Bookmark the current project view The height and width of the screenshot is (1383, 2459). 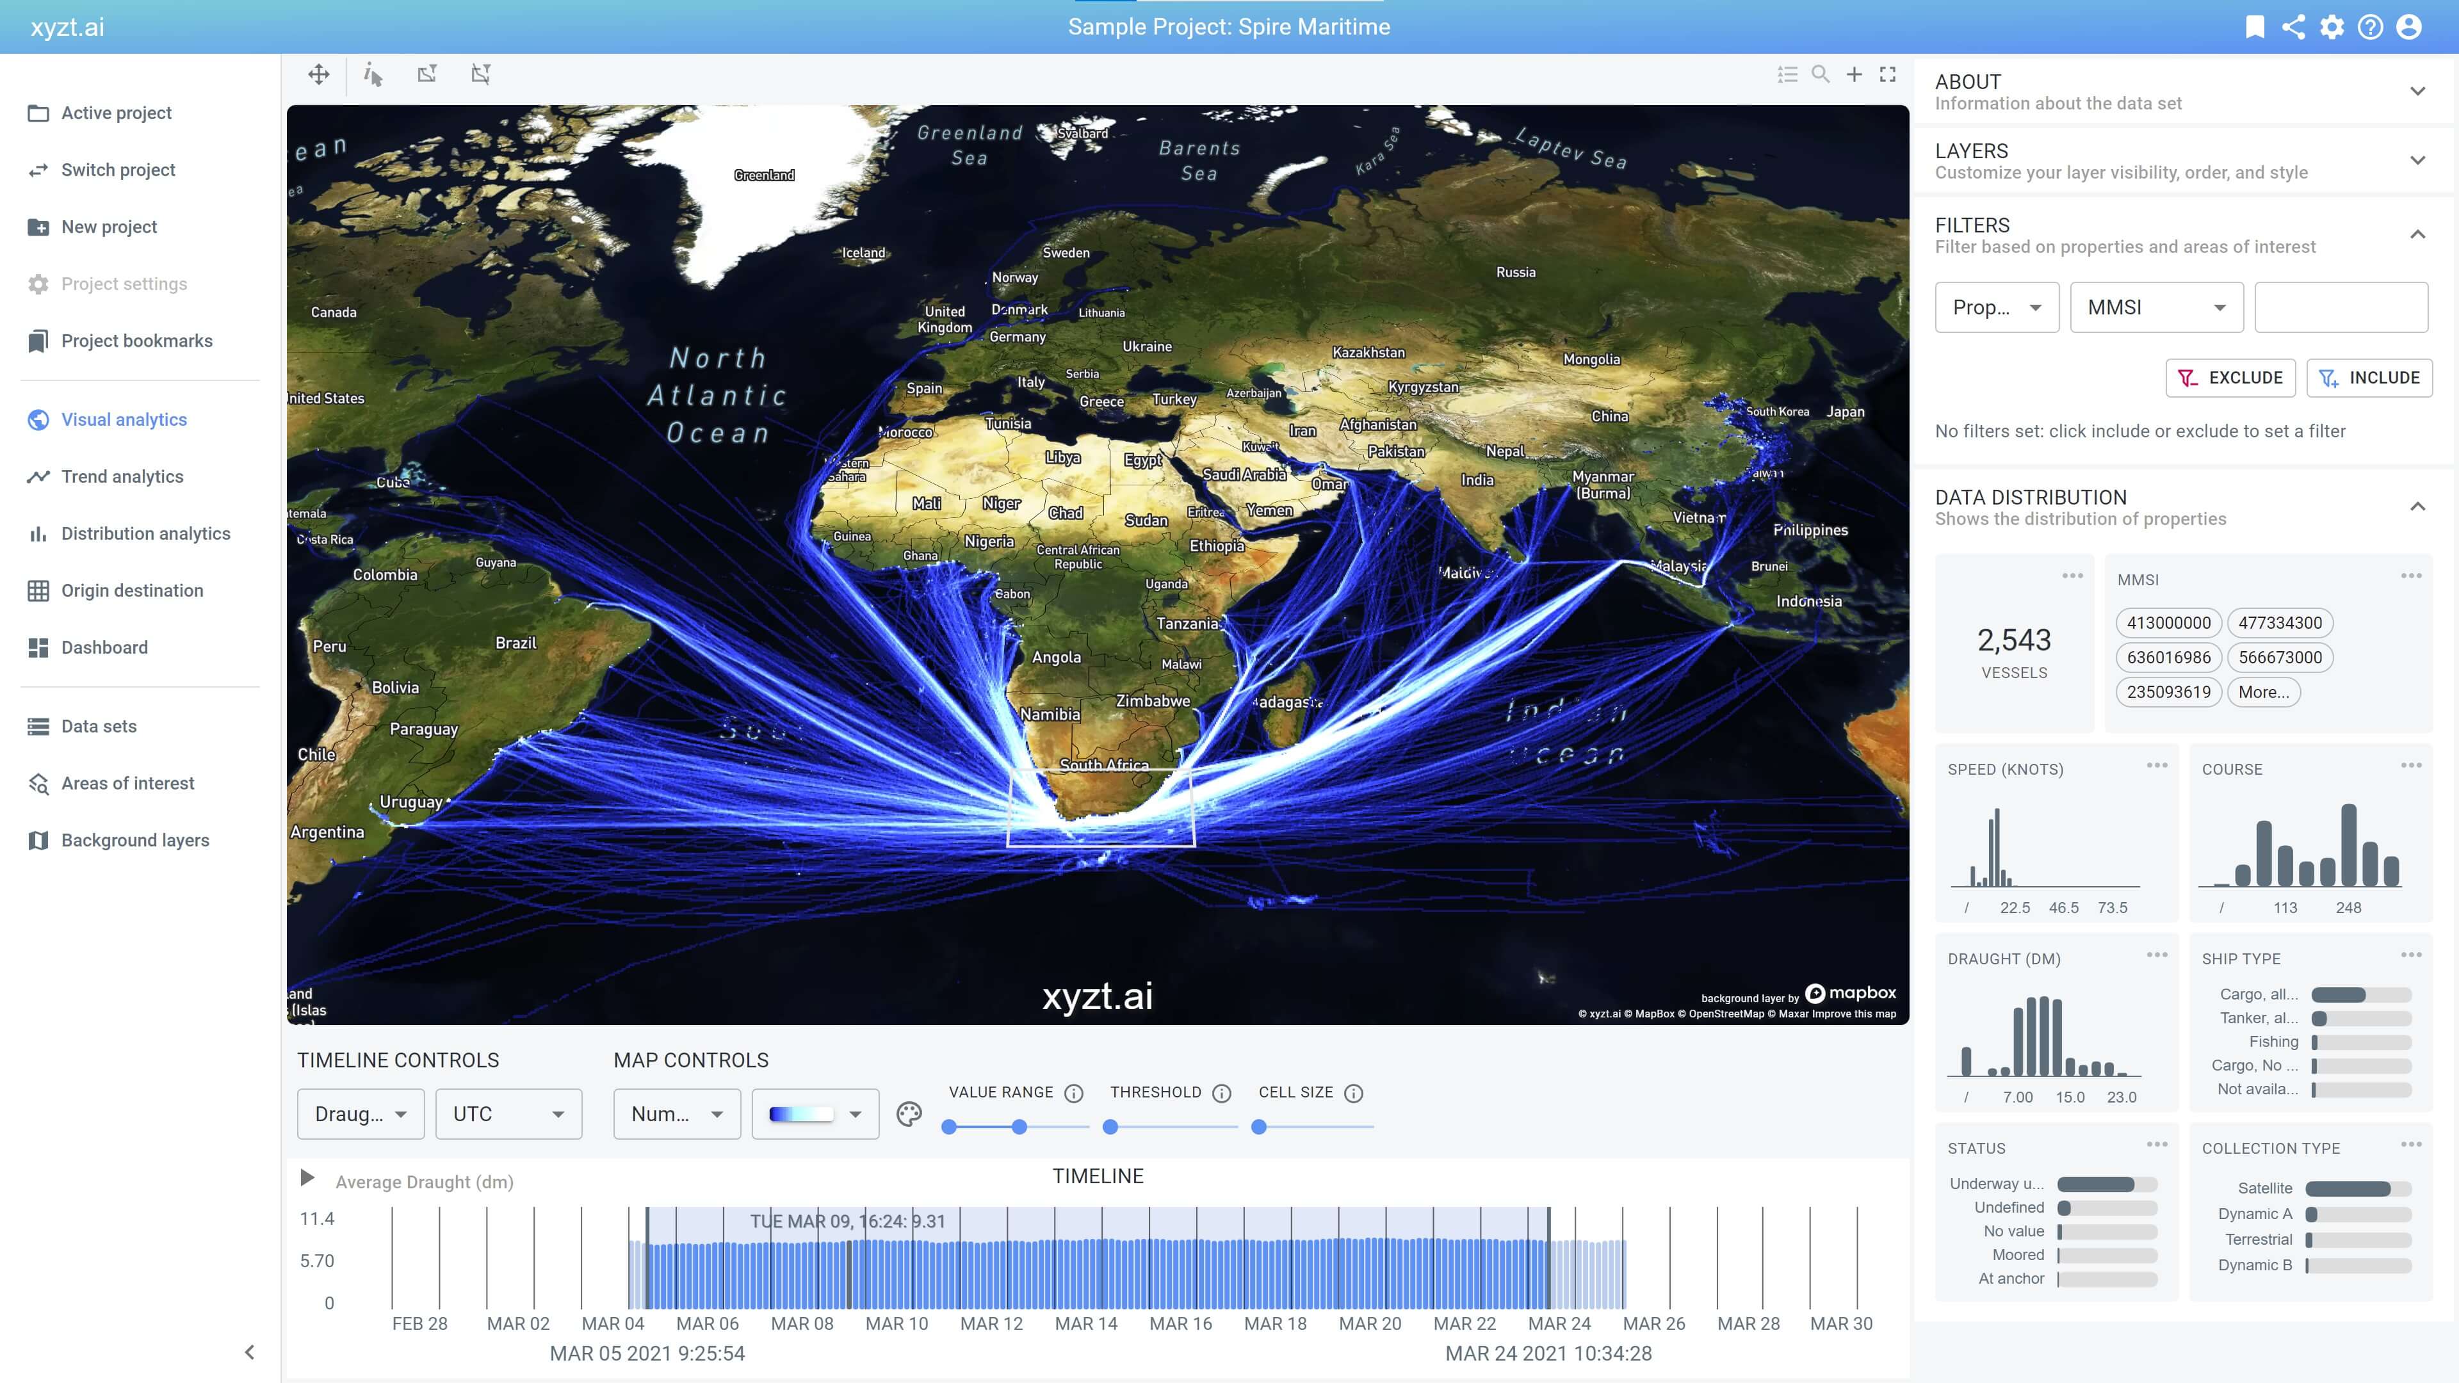(x=2255, y=27)
